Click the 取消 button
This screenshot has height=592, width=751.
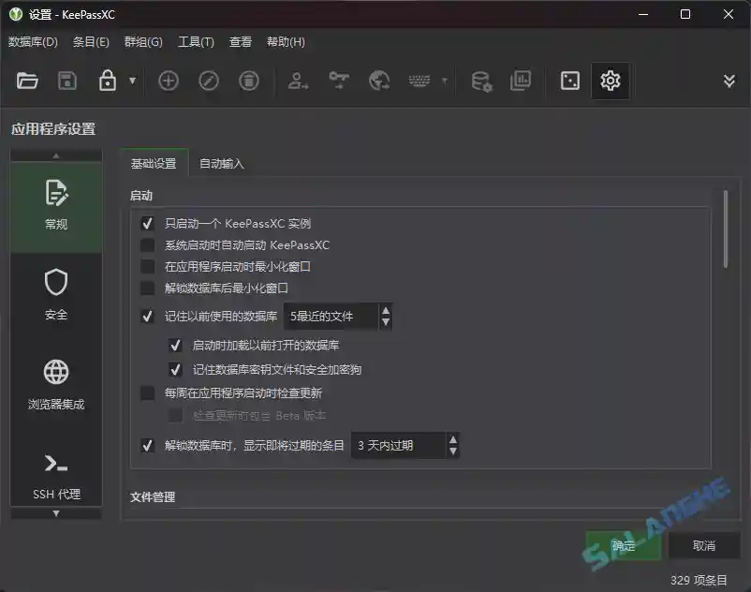704,545
